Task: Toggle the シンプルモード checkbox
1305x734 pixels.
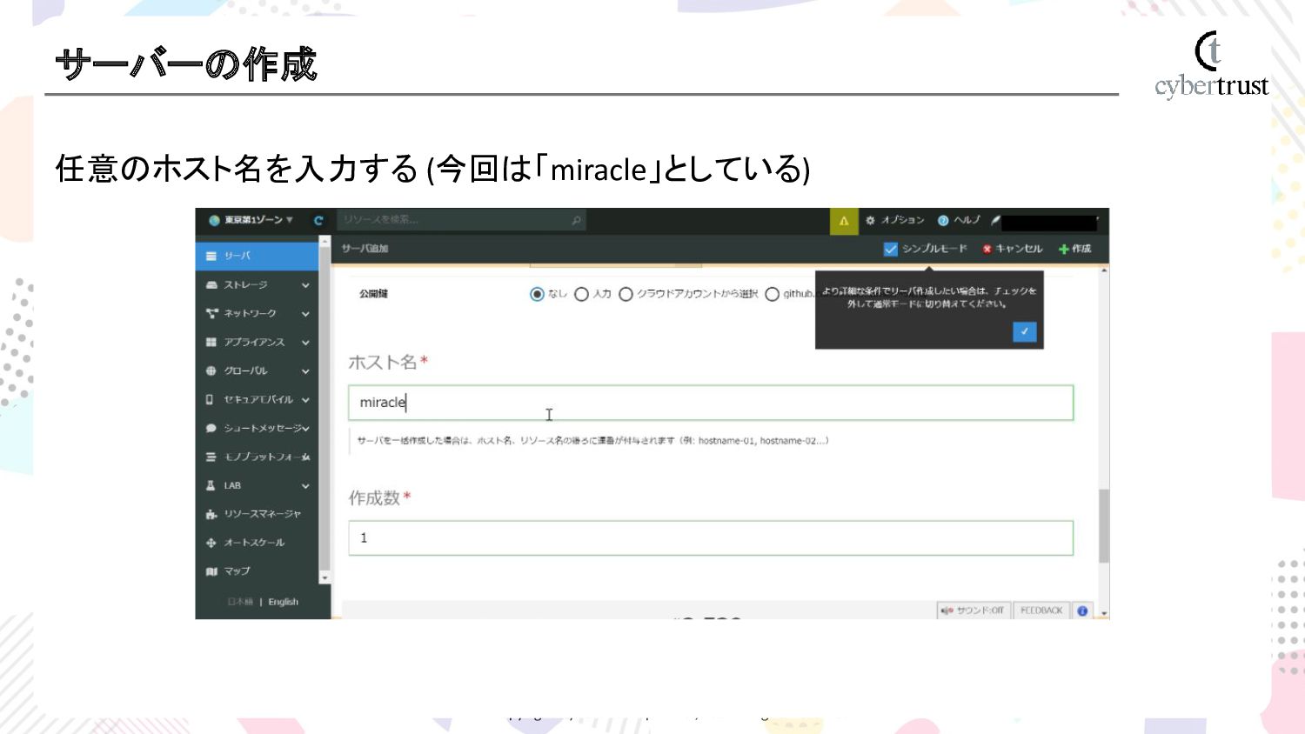Action: [x=890, y=249]
